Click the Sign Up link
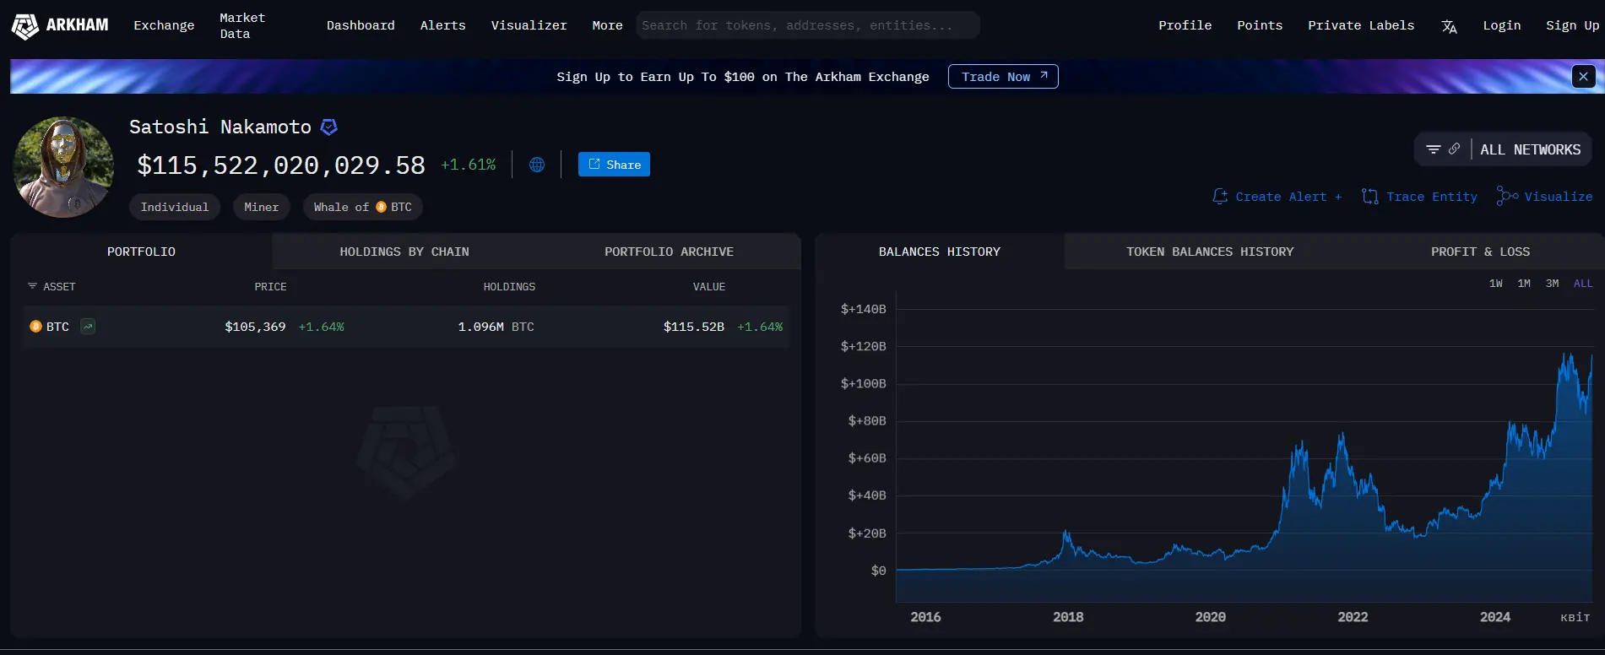Image resolution: width=1605 pixels, height=655 pixels. pos(1572,25)
